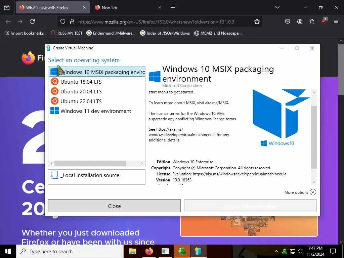344x258 pixels.
Task: Go forward in Firefox
Action: coord(20,21)
